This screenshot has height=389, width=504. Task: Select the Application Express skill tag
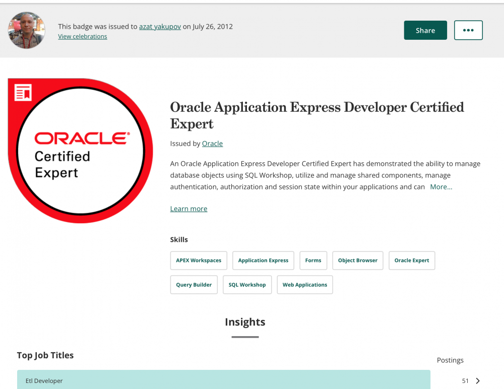263,261
